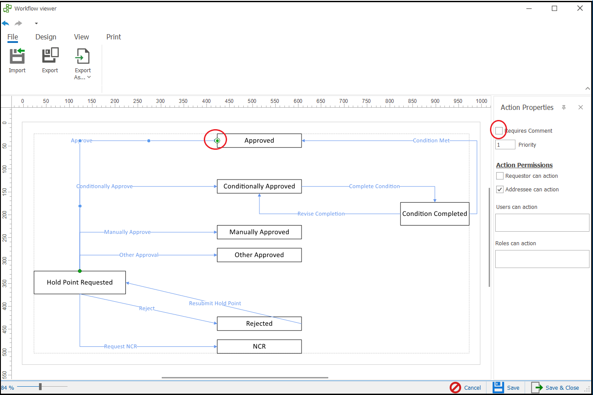593x395 pixels.
Task: Collapse the ribbon with the chevron
Action: (587, 88)
